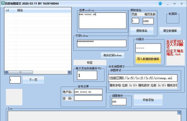Click the log dropdown arrow icon
This screenshot has height=121, width=187.
pos(179,113)
